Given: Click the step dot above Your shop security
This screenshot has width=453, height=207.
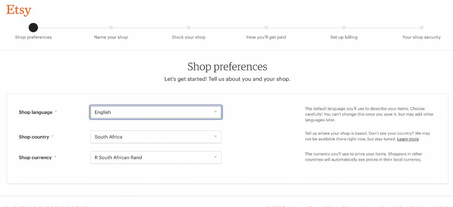Looking at the screenshot, I should pos(422,27).
